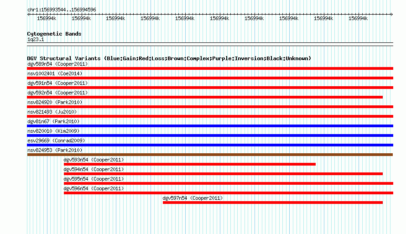Viewport: 406px width, 234px height.
Task: Select the red bar under dgv591n54
Action: [x=210, y=88]
